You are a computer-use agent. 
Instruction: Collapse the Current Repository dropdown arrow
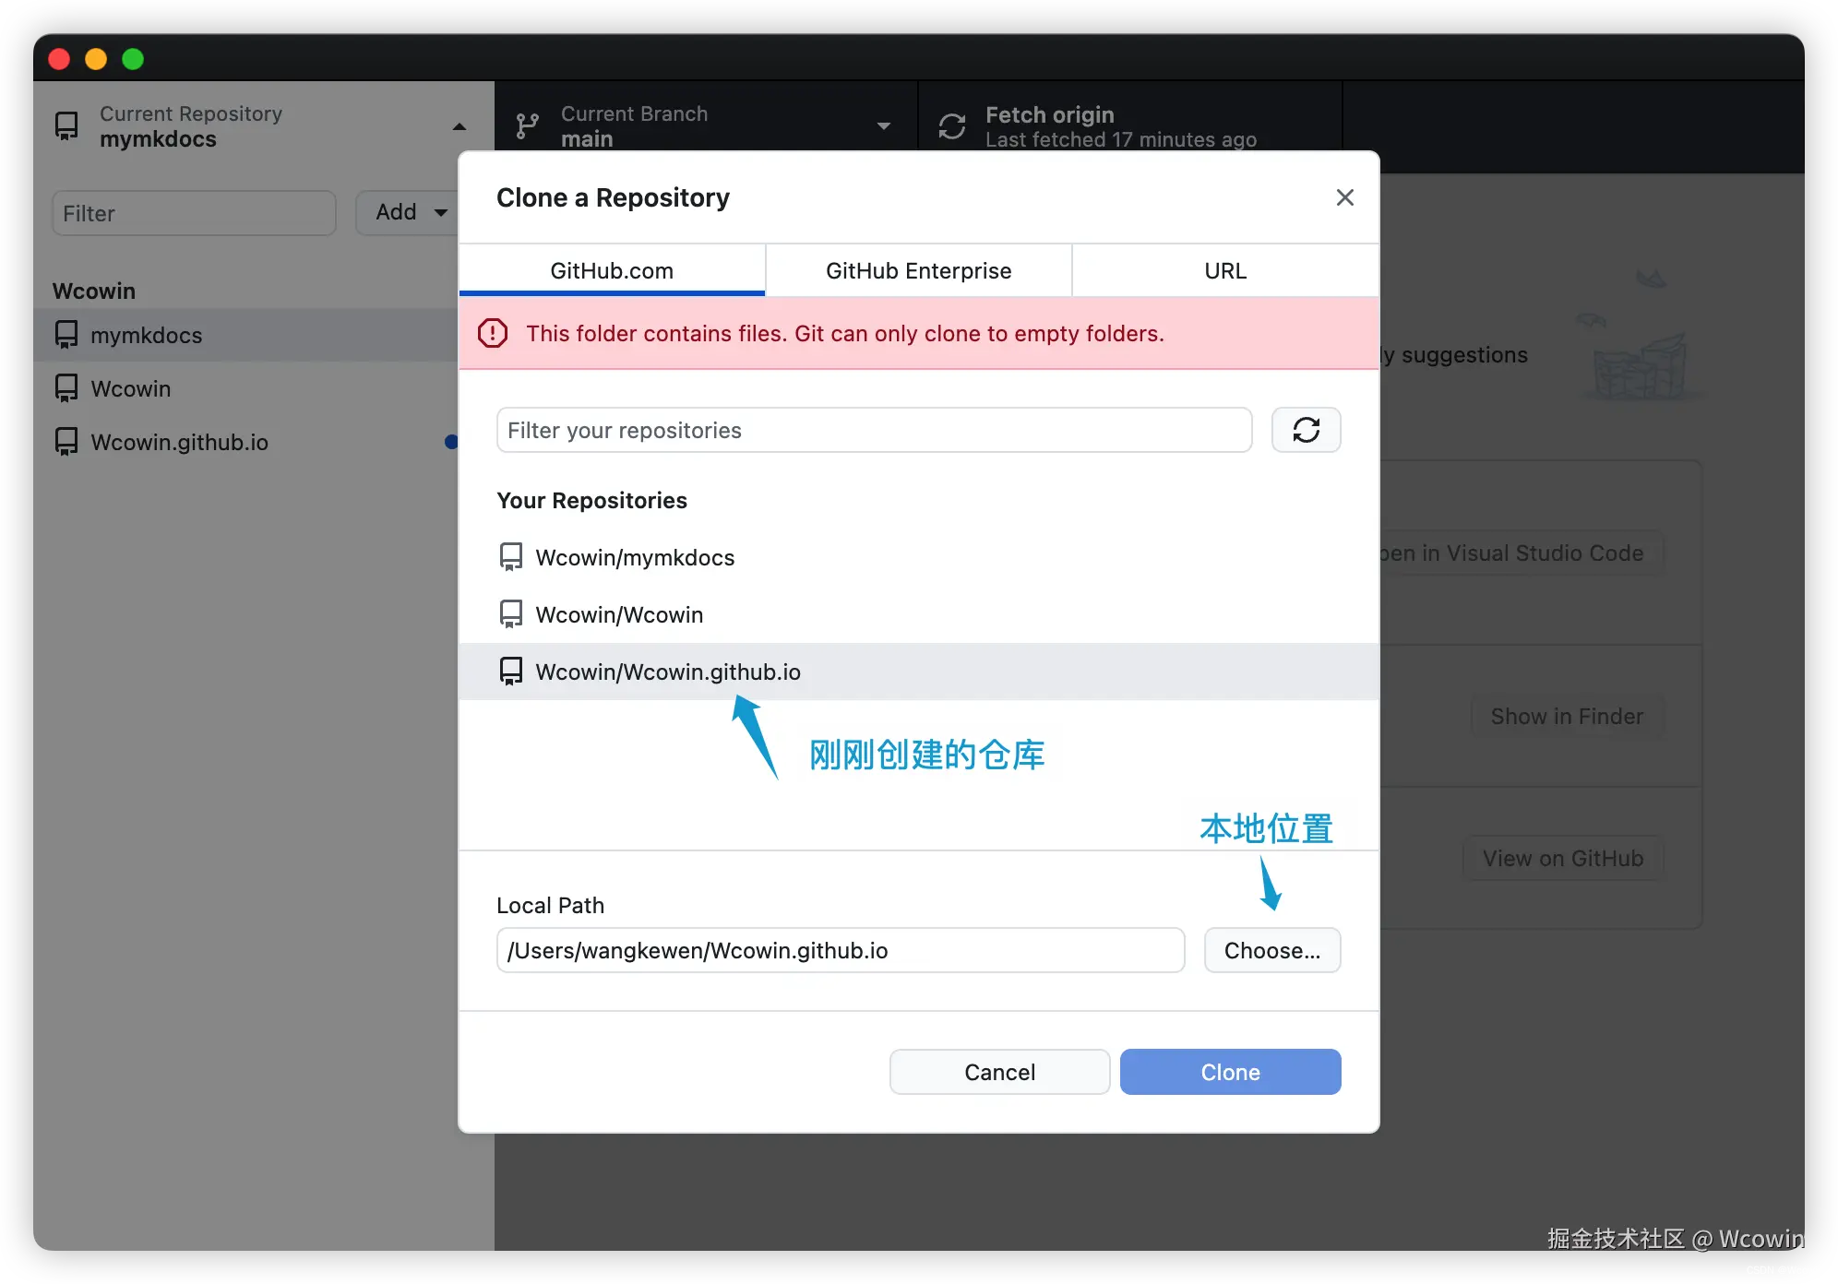pyautogui.click(x=459, y=126)
